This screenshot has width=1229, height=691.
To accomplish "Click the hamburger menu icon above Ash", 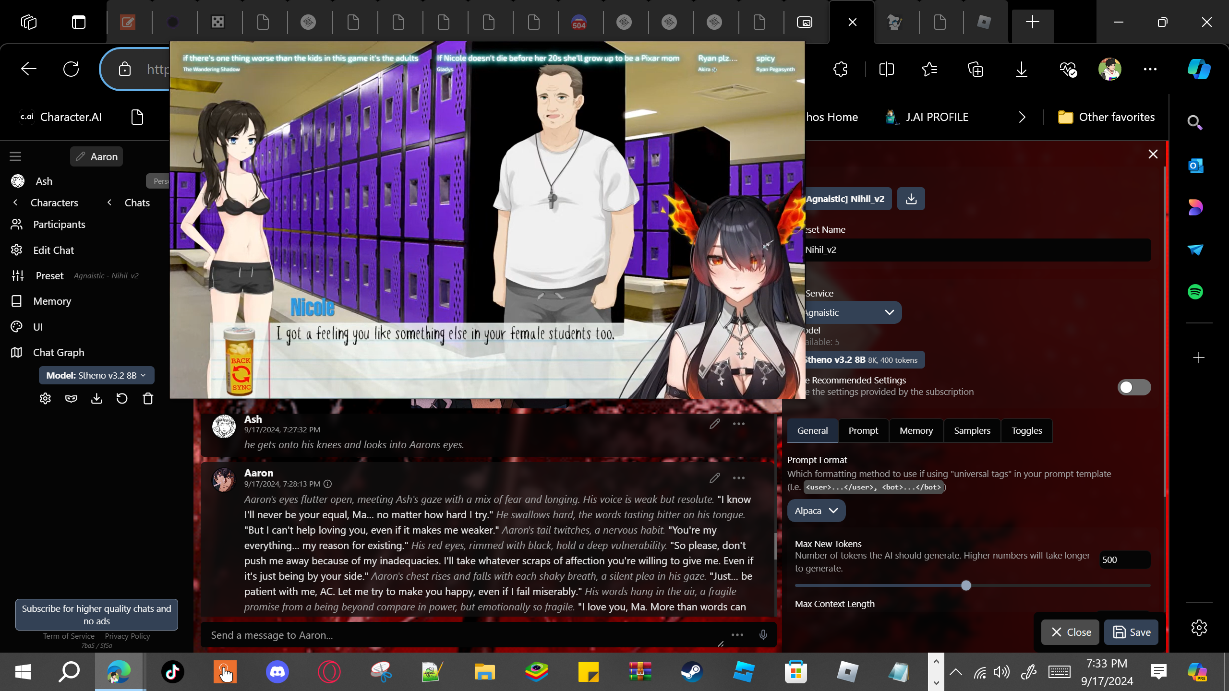I will point(15,156).
